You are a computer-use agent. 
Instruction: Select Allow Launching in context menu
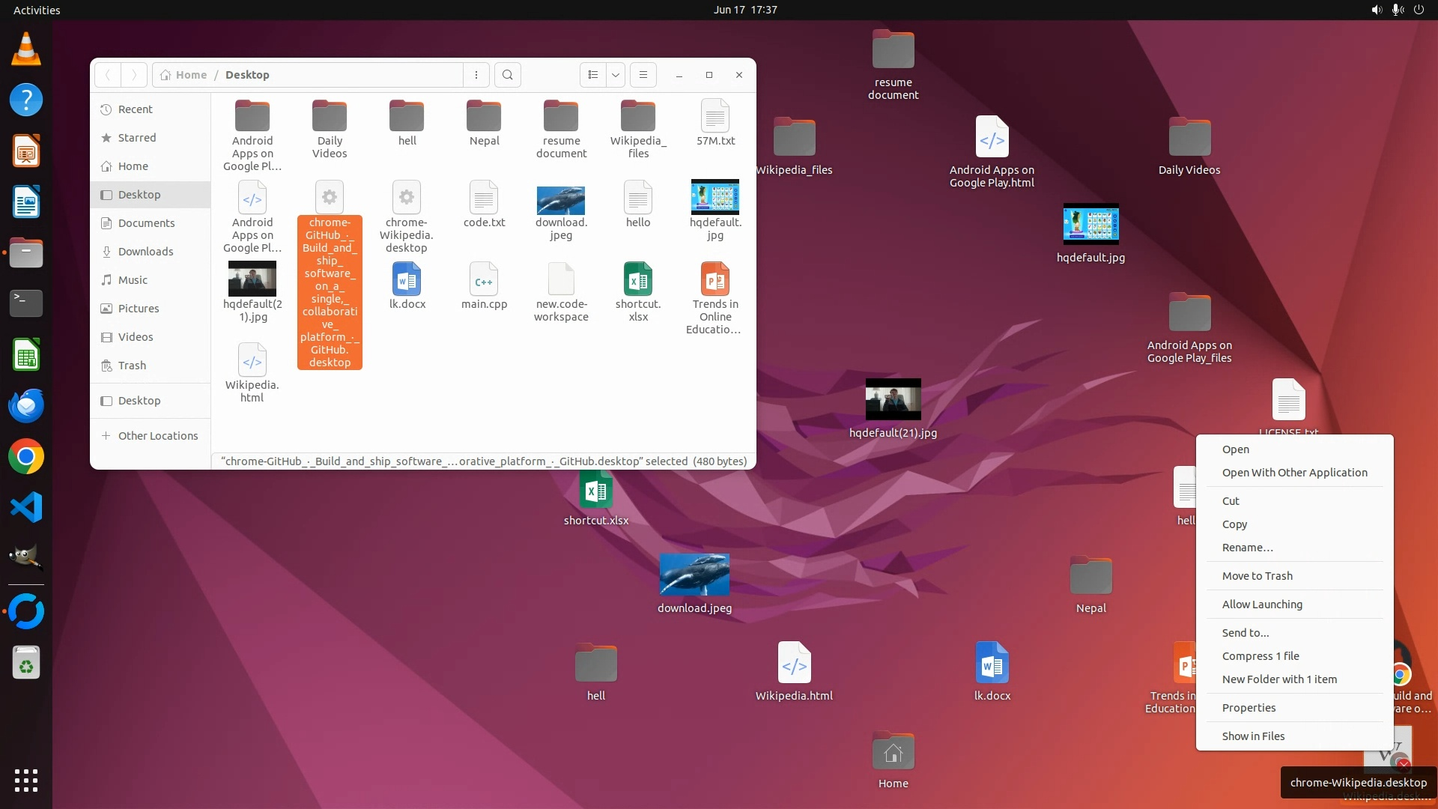point(1262,605)
